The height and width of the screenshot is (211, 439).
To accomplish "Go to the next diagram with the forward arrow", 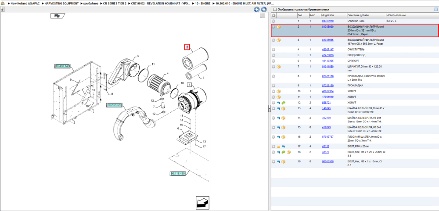I will tap(264, 10).
